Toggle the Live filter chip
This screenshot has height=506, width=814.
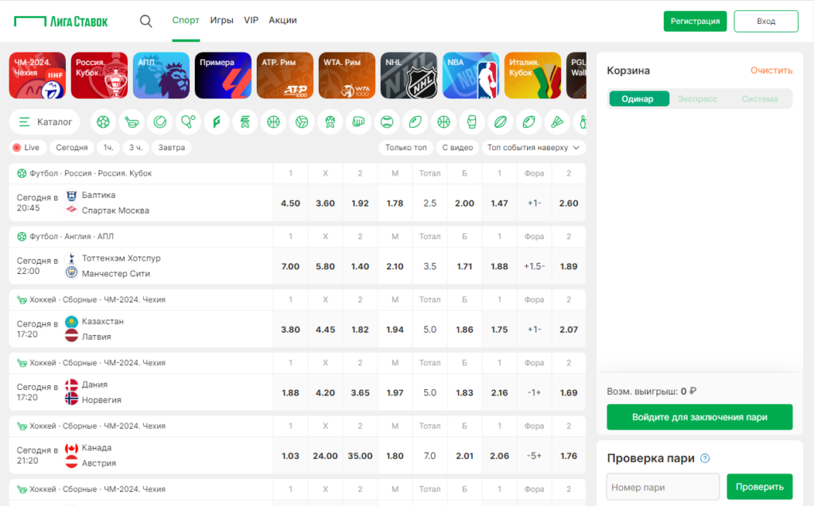(x=26, y=148)
